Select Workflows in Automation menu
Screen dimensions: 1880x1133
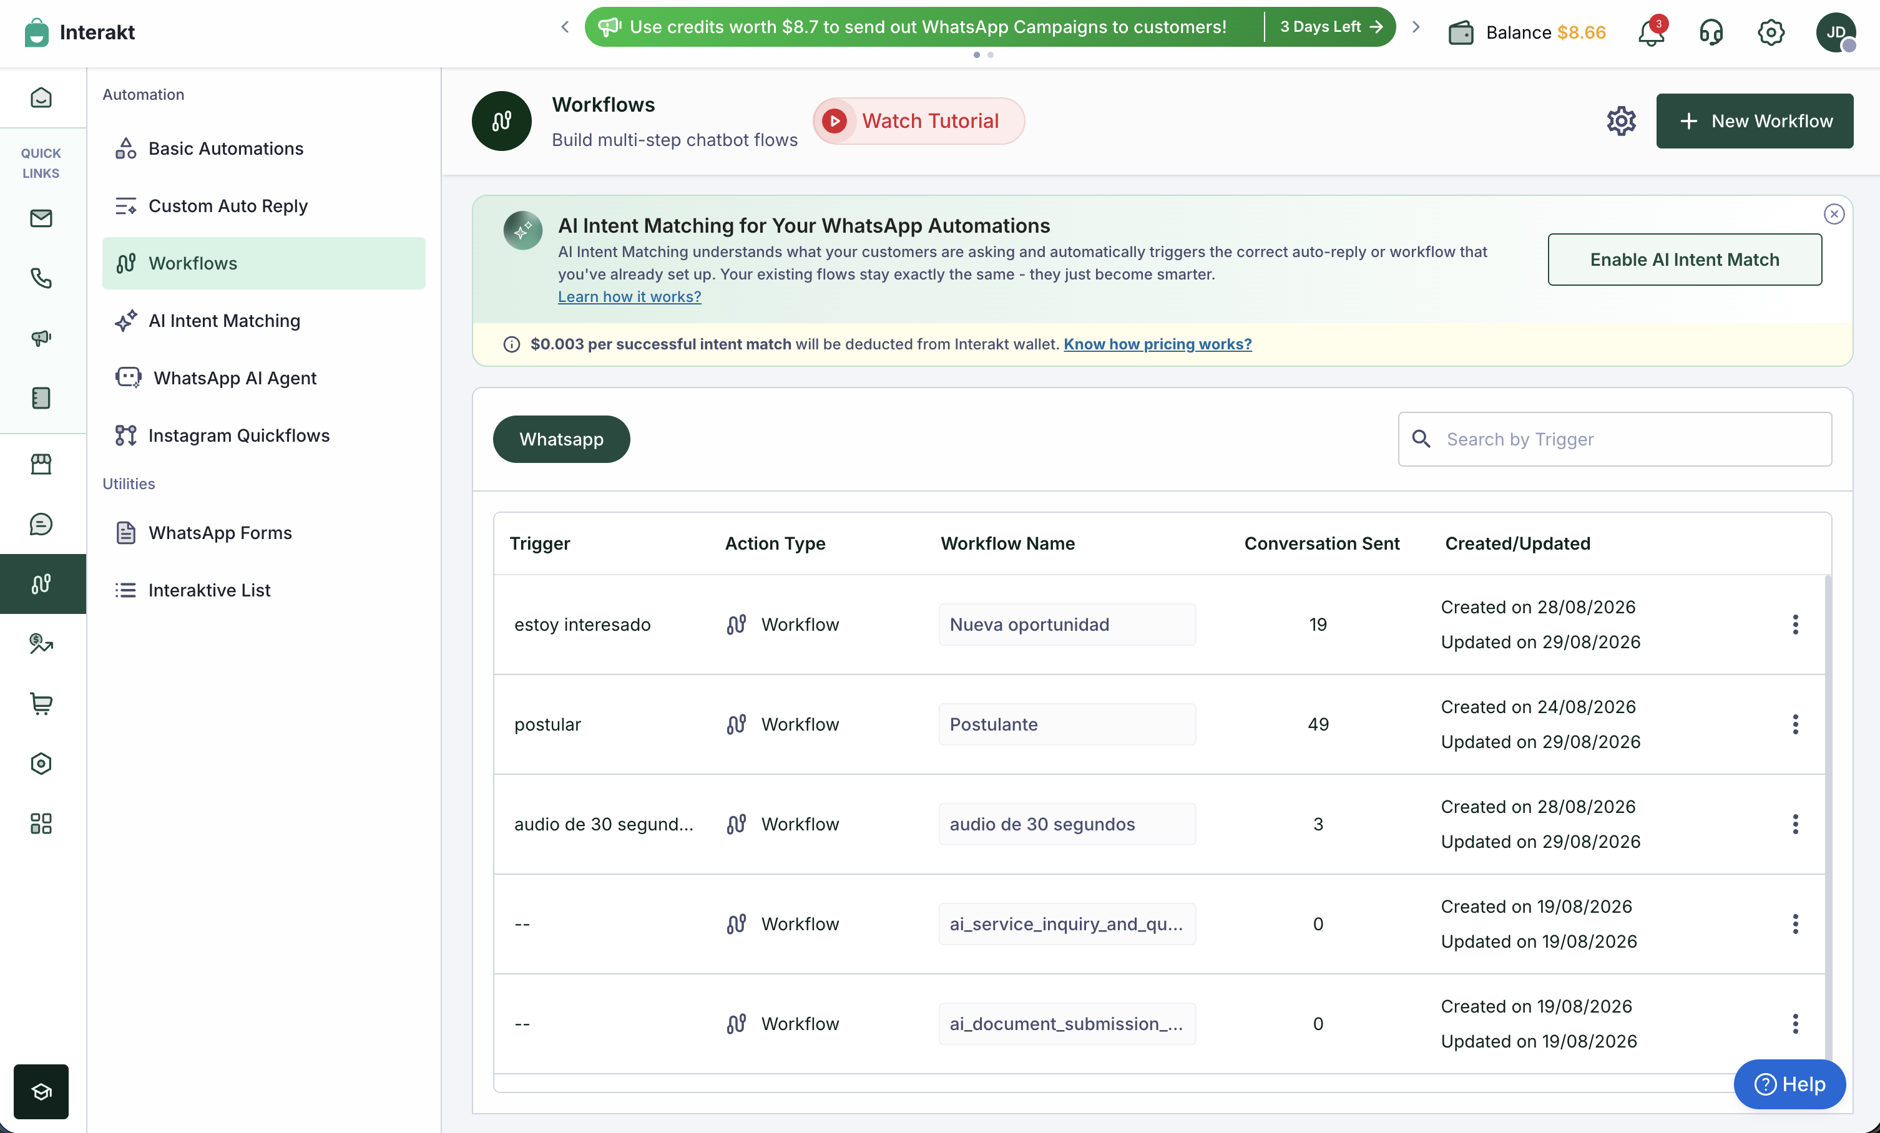[x=264, y=263]
